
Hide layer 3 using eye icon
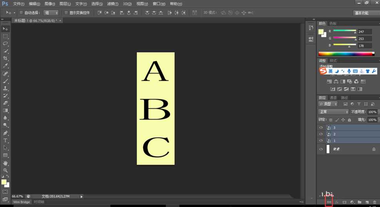(321, 128)
